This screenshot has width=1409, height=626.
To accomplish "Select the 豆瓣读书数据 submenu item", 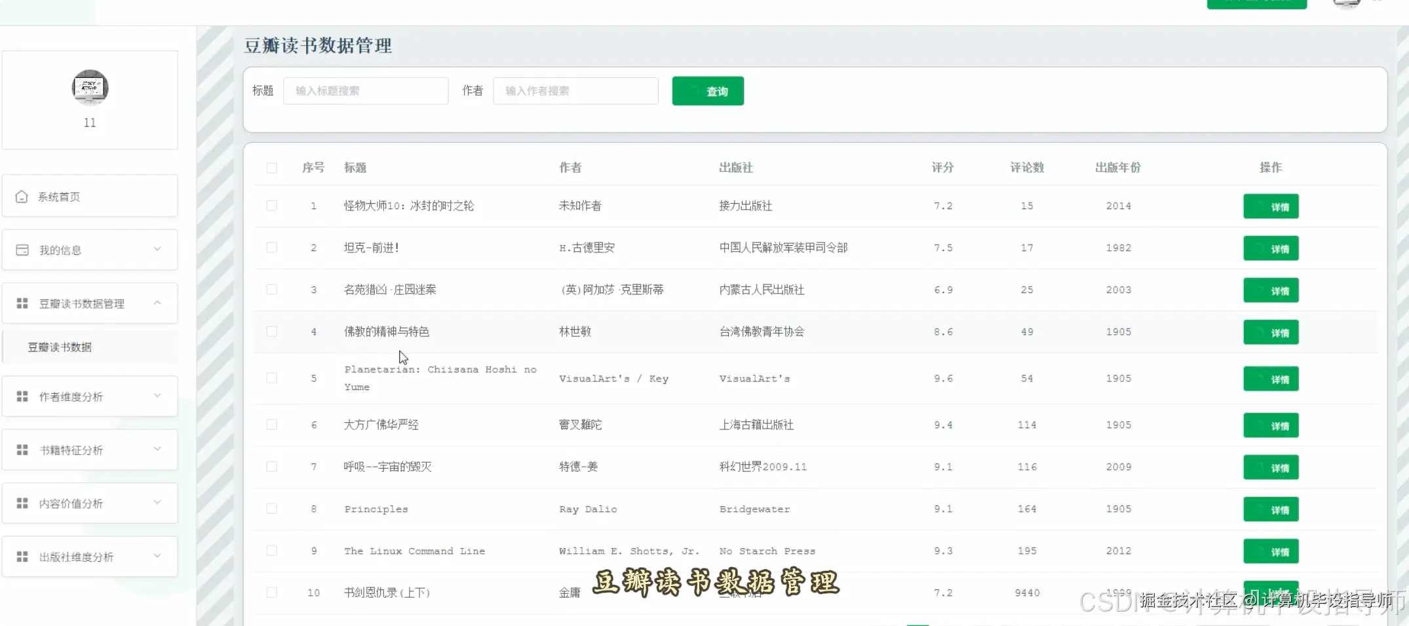I will click(90, 347).
